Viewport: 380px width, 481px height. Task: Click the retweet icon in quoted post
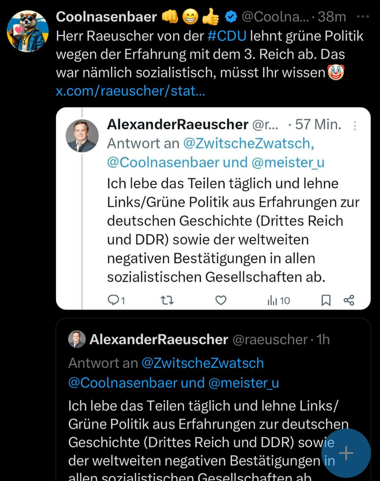pos(167,300)
